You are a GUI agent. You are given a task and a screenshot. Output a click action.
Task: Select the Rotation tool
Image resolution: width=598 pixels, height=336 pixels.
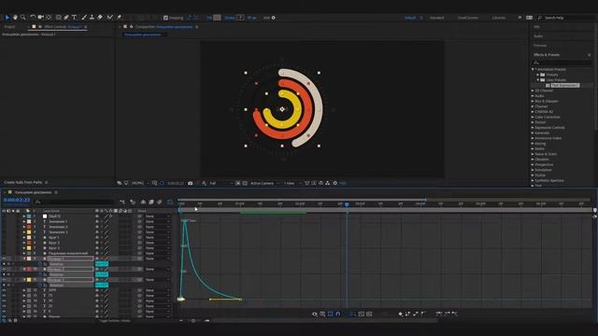click(33, 18)
